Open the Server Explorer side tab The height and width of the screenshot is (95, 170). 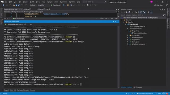pos(2,13)
